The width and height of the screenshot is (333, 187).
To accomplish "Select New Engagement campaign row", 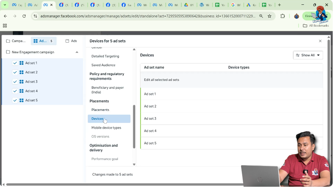I will [42, 52].
